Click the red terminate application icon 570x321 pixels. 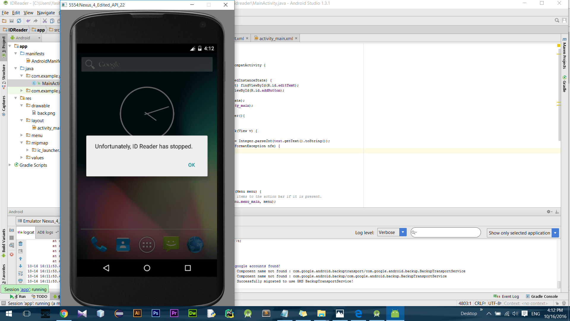(12, 254)
